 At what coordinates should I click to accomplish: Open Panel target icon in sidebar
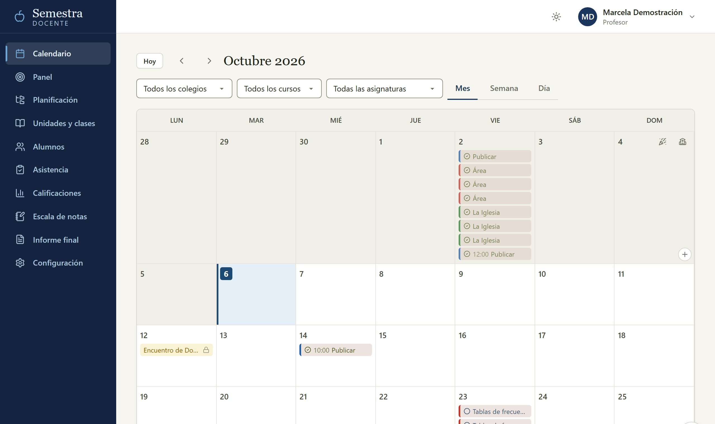(x=20, y=77)
